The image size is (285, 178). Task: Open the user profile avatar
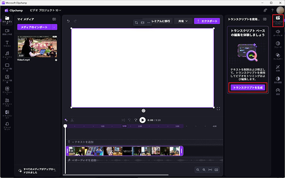[280, 10]
